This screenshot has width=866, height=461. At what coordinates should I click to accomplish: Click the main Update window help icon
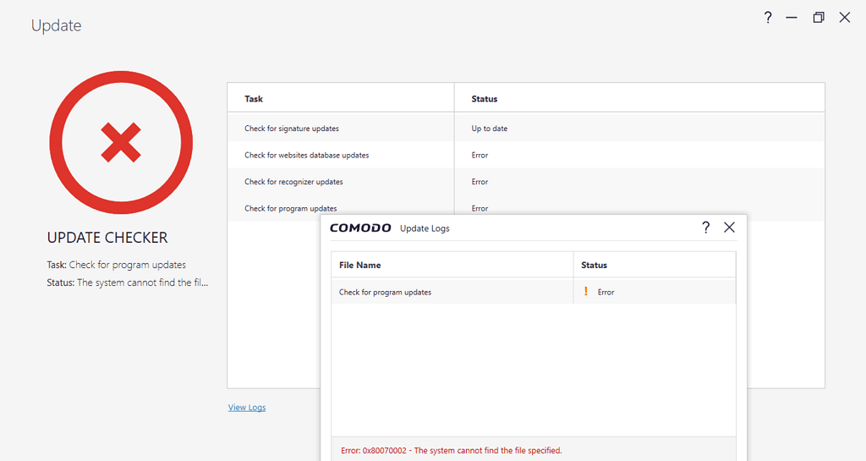coord(768,18)
